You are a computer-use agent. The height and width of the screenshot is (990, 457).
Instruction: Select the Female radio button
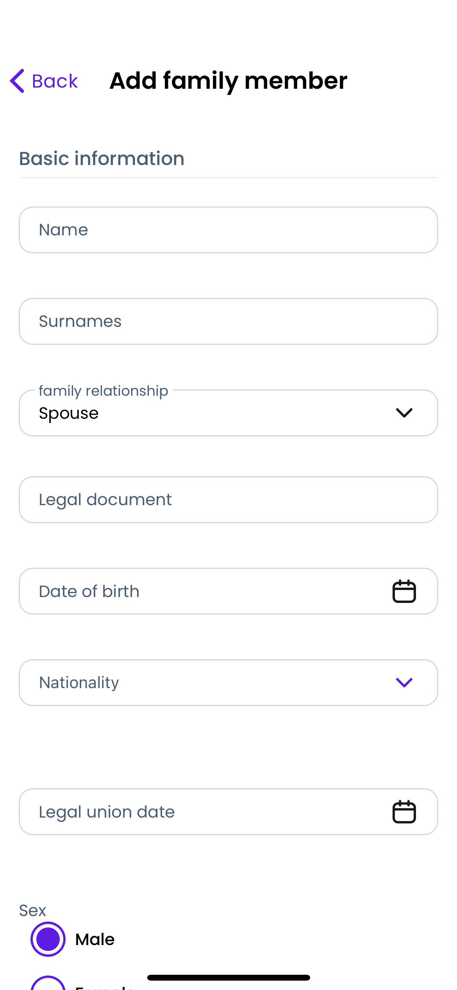pyautogui.click(x=48, y=984)
